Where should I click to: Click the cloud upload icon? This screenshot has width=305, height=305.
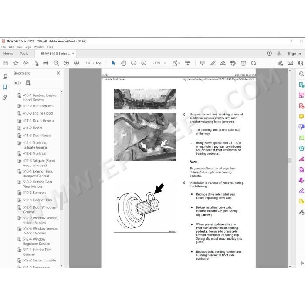click(26, 63)
